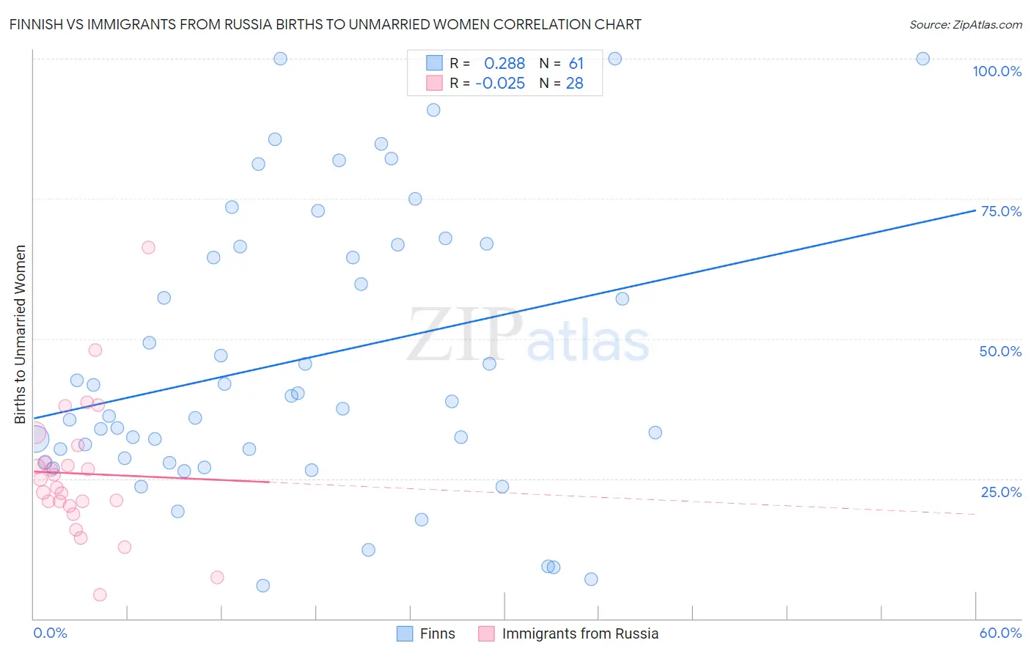This screenshot has width=1031, height=654.
Task: Click the chart title text
Action: 325,24
